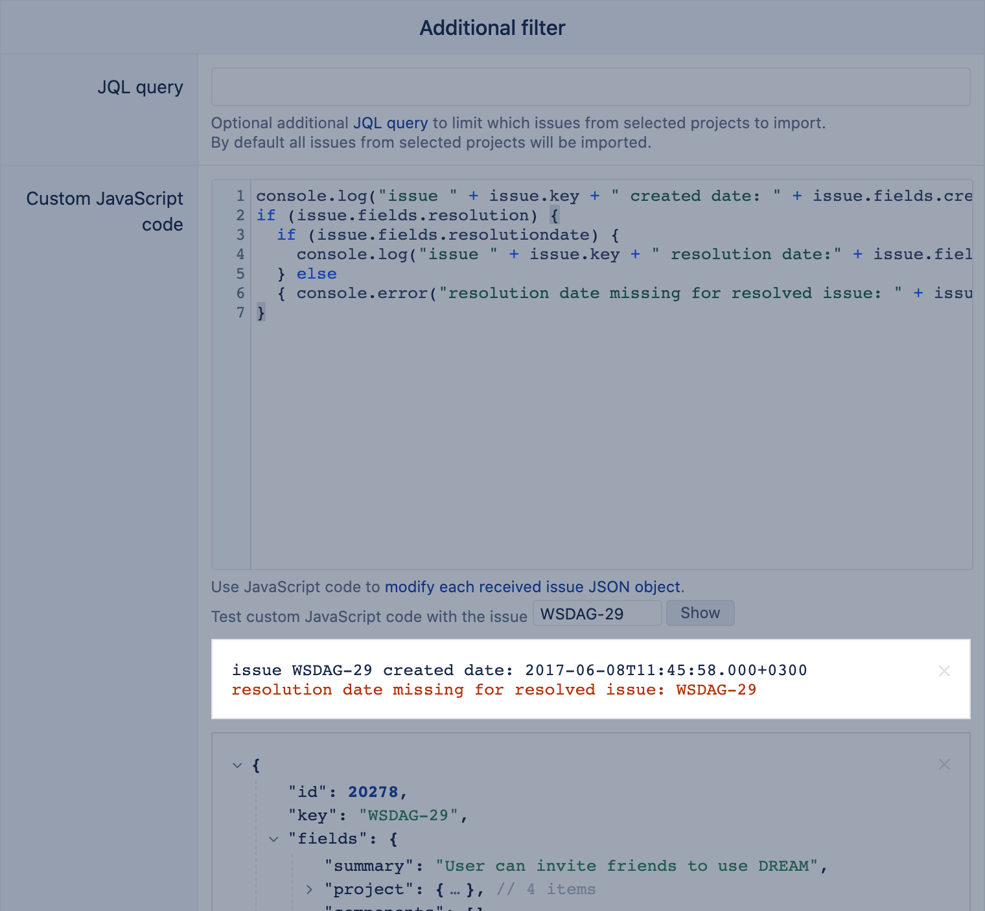Select the id value 20278 in JSON
Screen dimensions: 985x911
tap(373, 792)
